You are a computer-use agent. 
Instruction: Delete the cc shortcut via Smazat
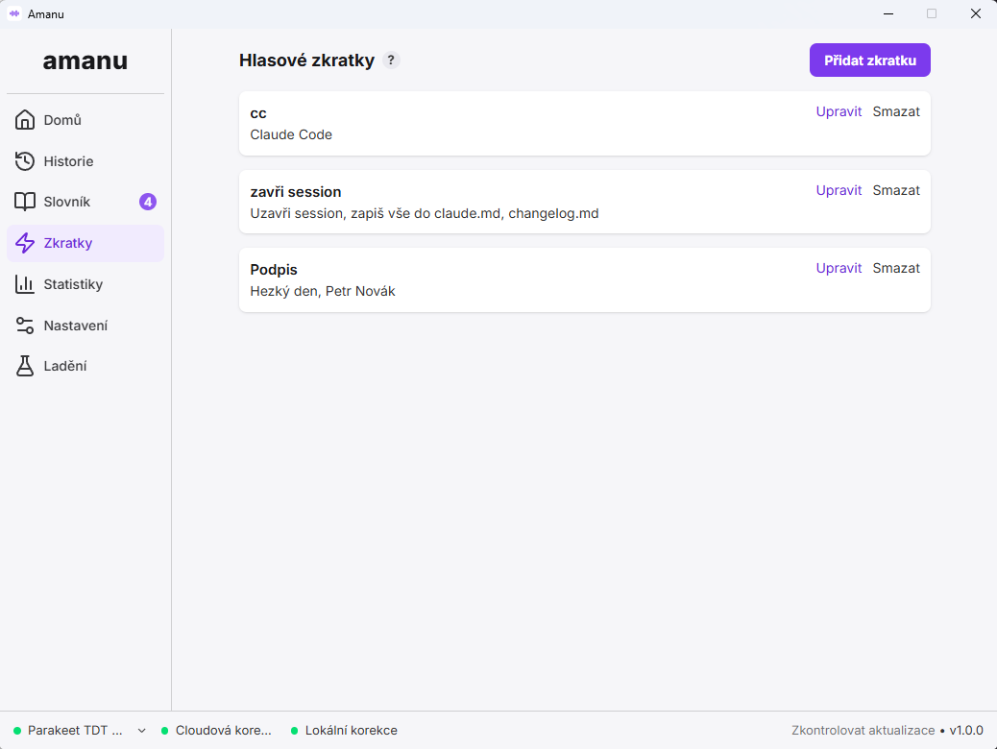point(896,111)
